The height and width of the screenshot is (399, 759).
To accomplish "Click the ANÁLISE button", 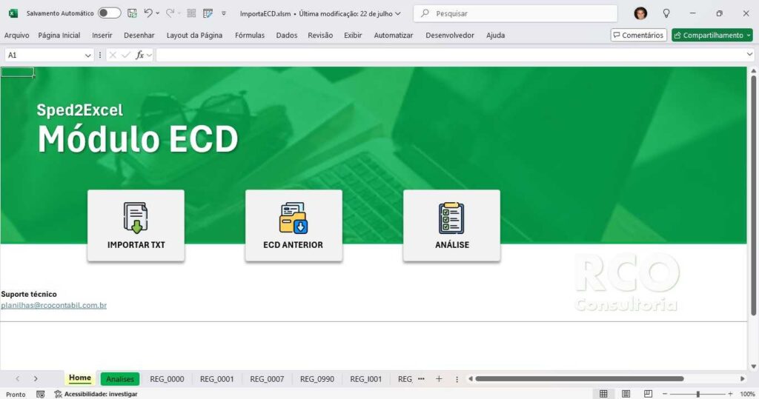I will coord(451,226).
